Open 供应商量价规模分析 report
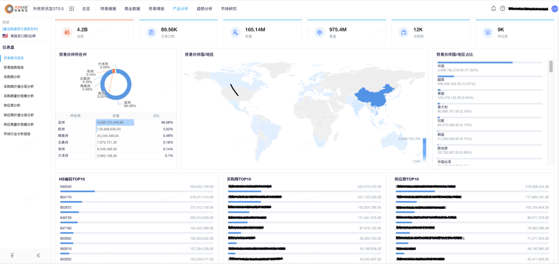 coord(19,125)
